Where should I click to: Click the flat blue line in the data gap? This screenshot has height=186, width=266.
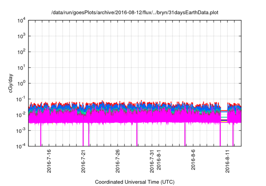coord(224,112)
